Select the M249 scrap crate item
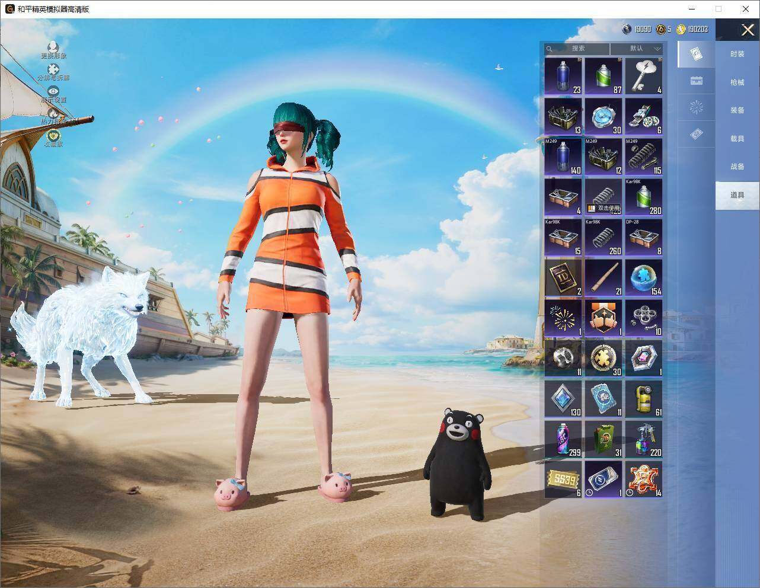This screenshot has width=760, height=588. 603,156
